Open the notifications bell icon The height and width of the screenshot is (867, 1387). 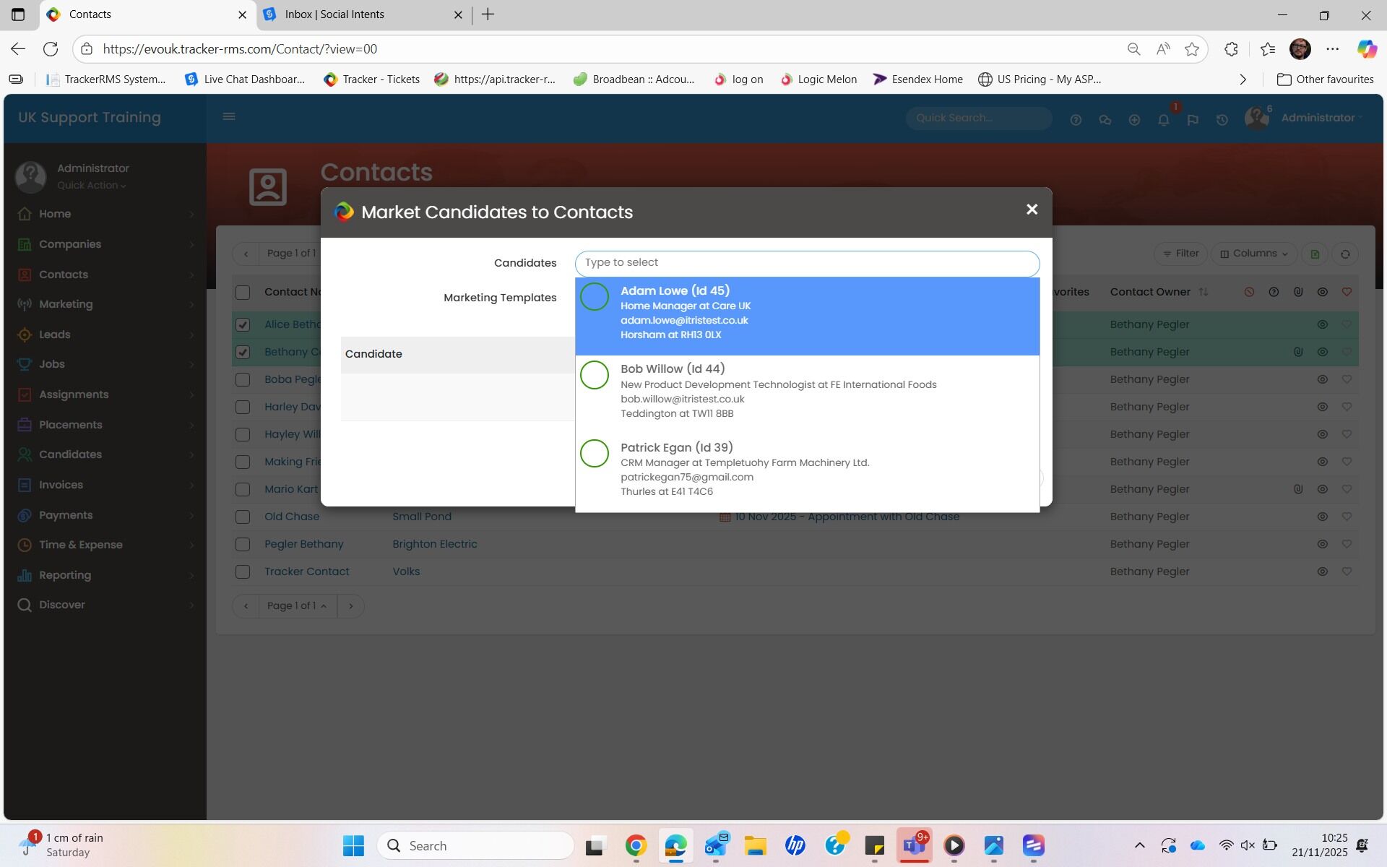pyautogui.click(x=1163, y=120)
